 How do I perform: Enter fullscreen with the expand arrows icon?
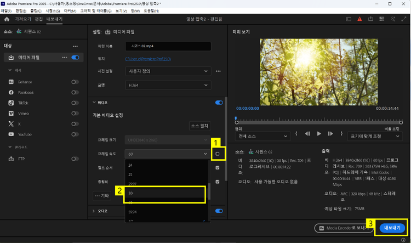click(x=404, y=19)
